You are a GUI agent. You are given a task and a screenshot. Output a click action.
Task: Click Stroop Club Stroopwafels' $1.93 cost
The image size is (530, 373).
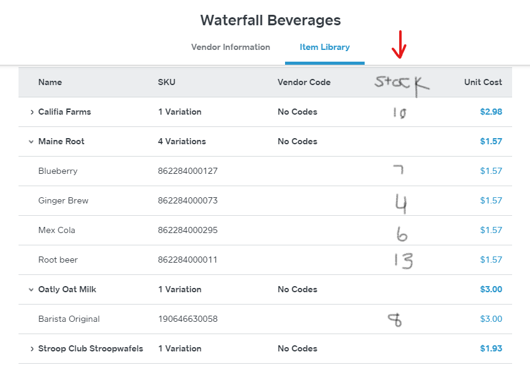[x=491, y=349]
